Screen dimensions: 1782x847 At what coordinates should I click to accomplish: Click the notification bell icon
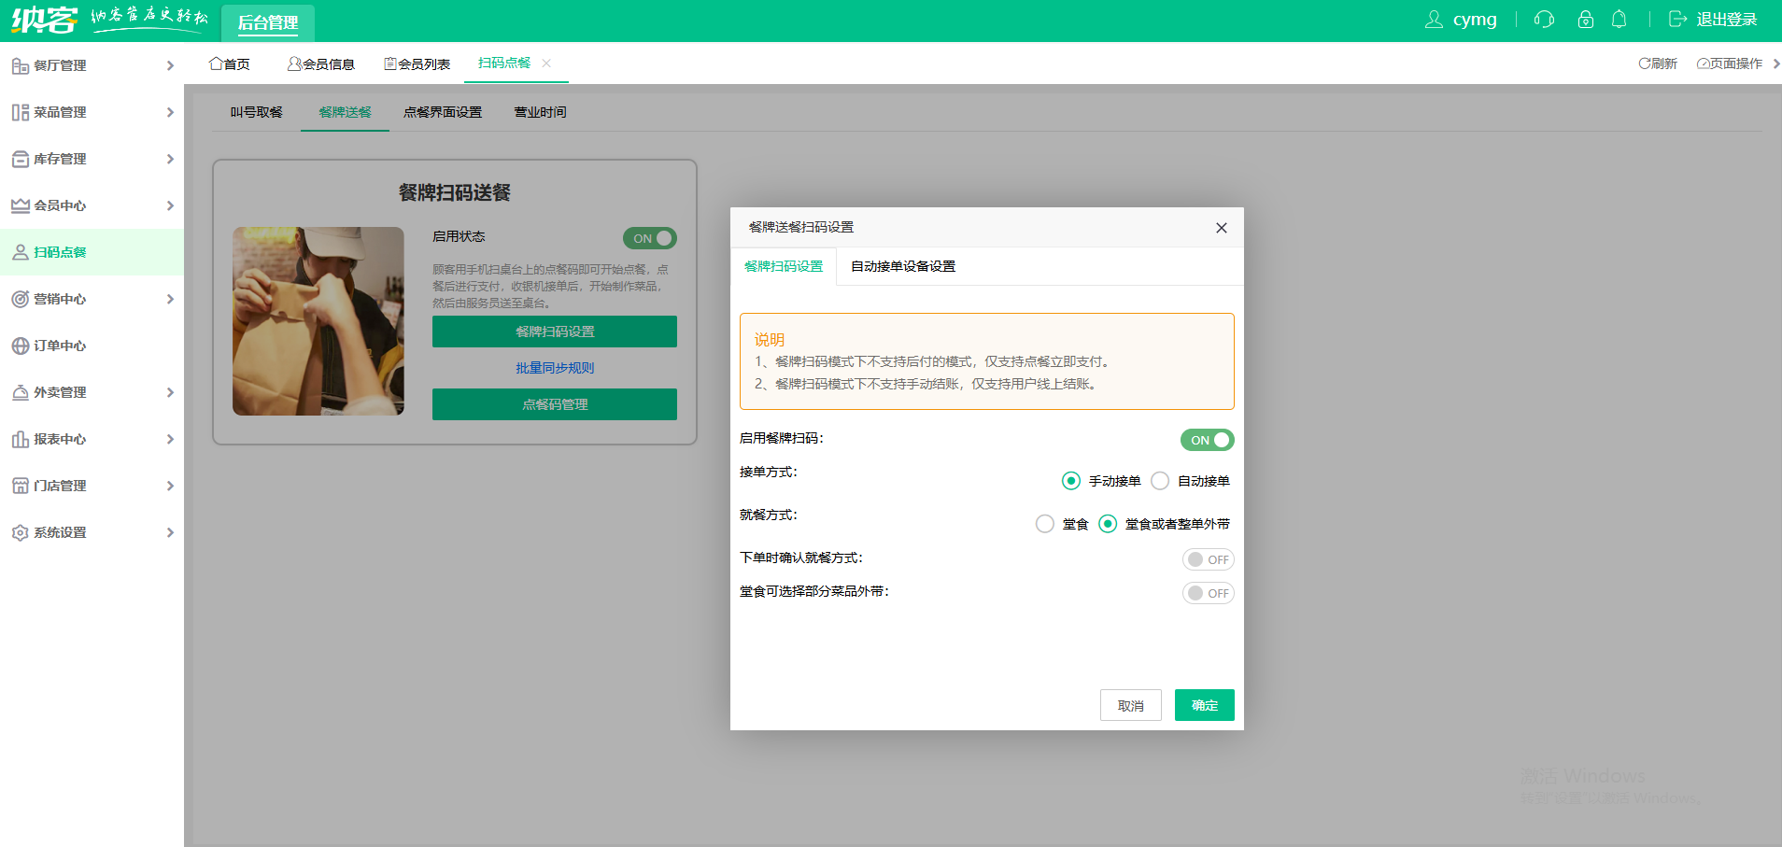(1619, 19)
